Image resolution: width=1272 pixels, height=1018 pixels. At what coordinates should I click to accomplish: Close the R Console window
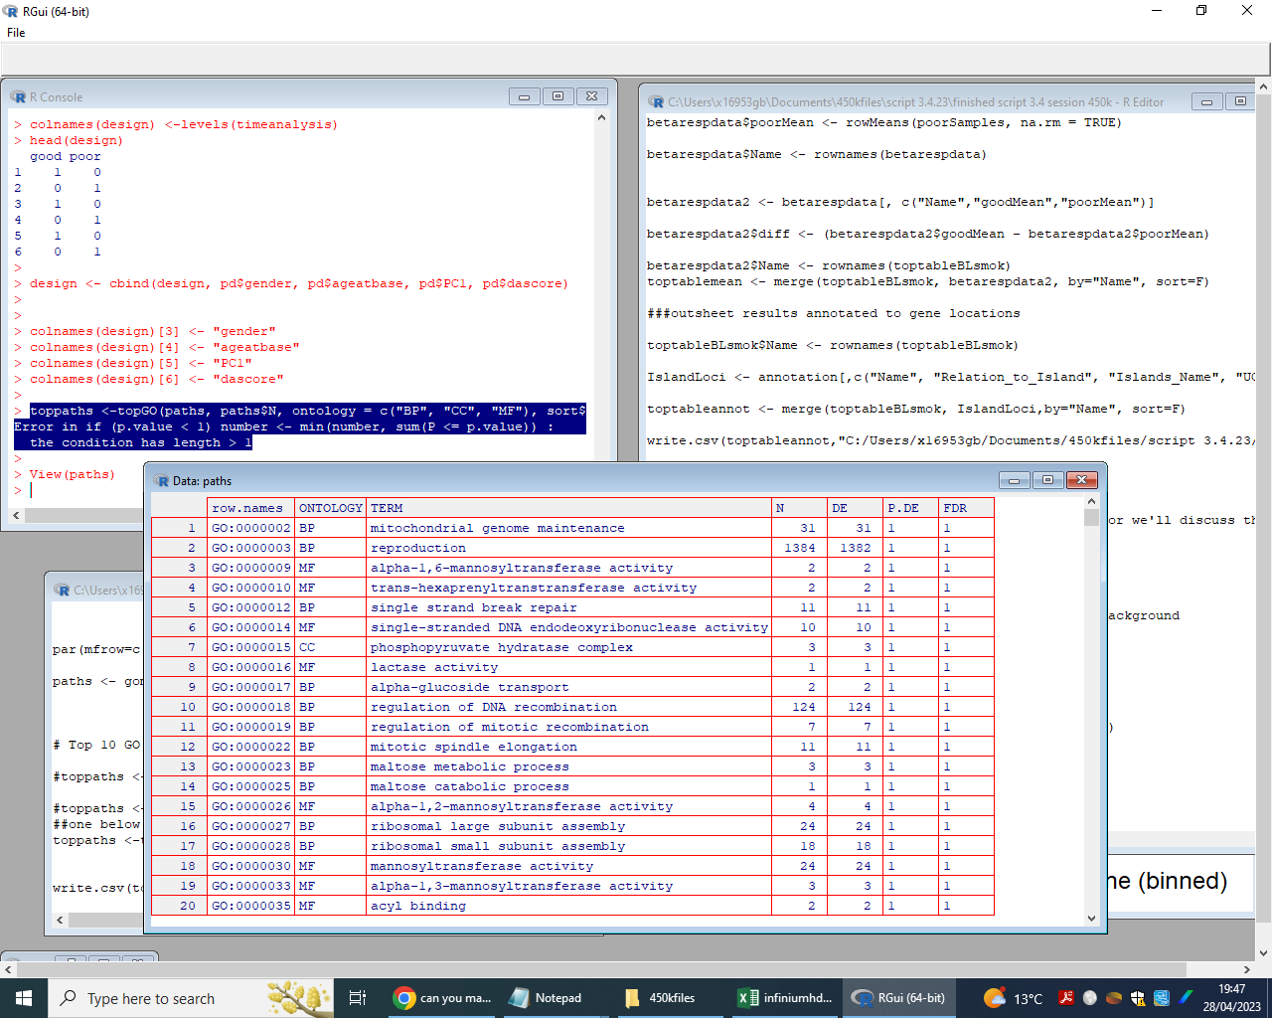pos(591,96)
